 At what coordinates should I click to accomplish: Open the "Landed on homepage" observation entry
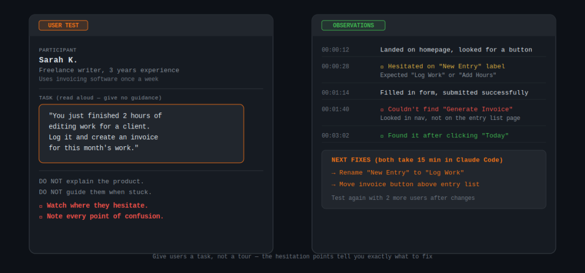click(456, 50)
